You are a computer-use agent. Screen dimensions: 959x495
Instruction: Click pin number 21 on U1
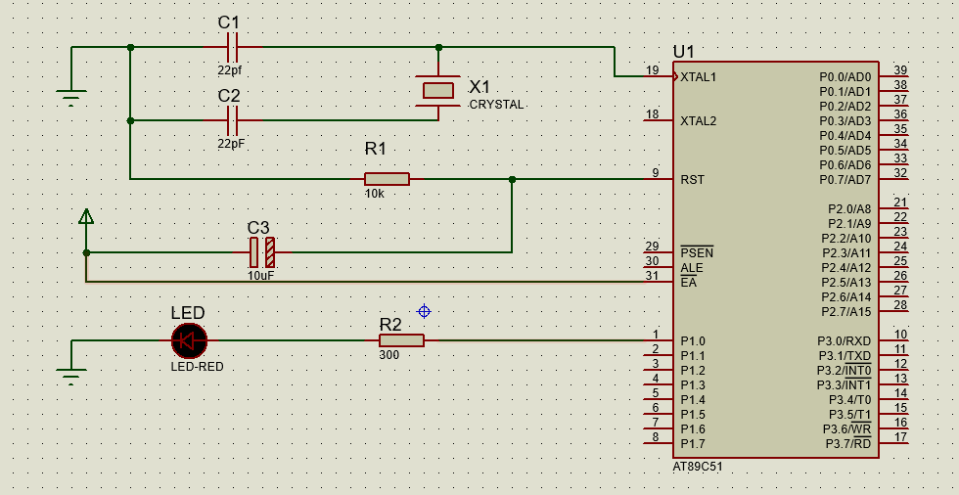point(900,202)
